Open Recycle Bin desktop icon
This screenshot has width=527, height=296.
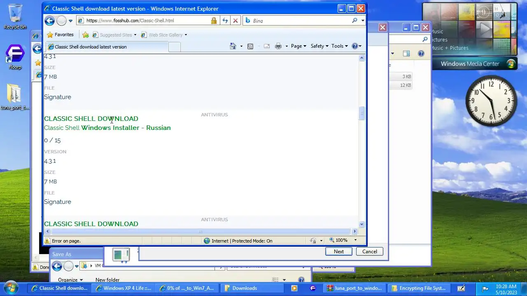point(15,16)
